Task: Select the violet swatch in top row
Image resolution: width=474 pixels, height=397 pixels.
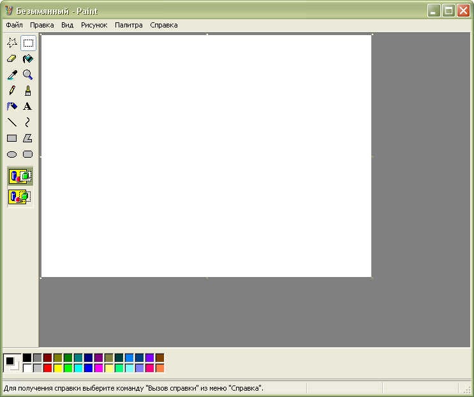Action: point(150,357)
